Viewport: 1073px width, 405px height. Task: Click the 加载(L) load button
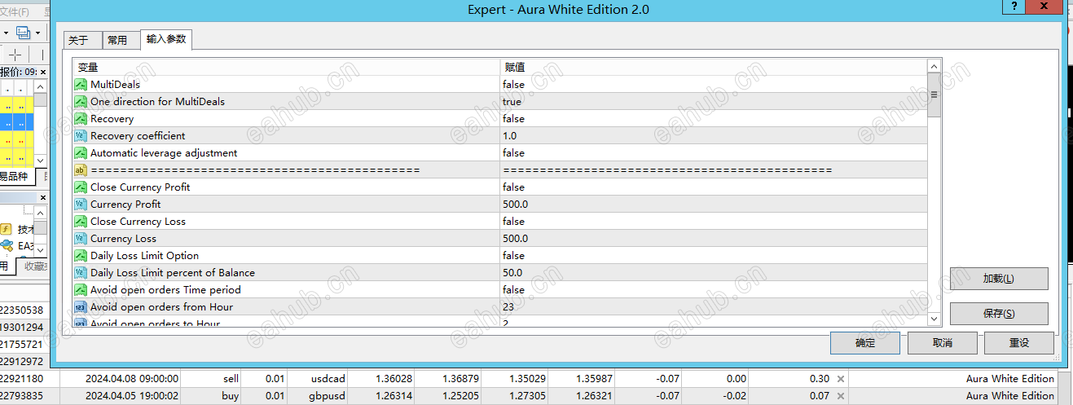(x=999, y=279)
